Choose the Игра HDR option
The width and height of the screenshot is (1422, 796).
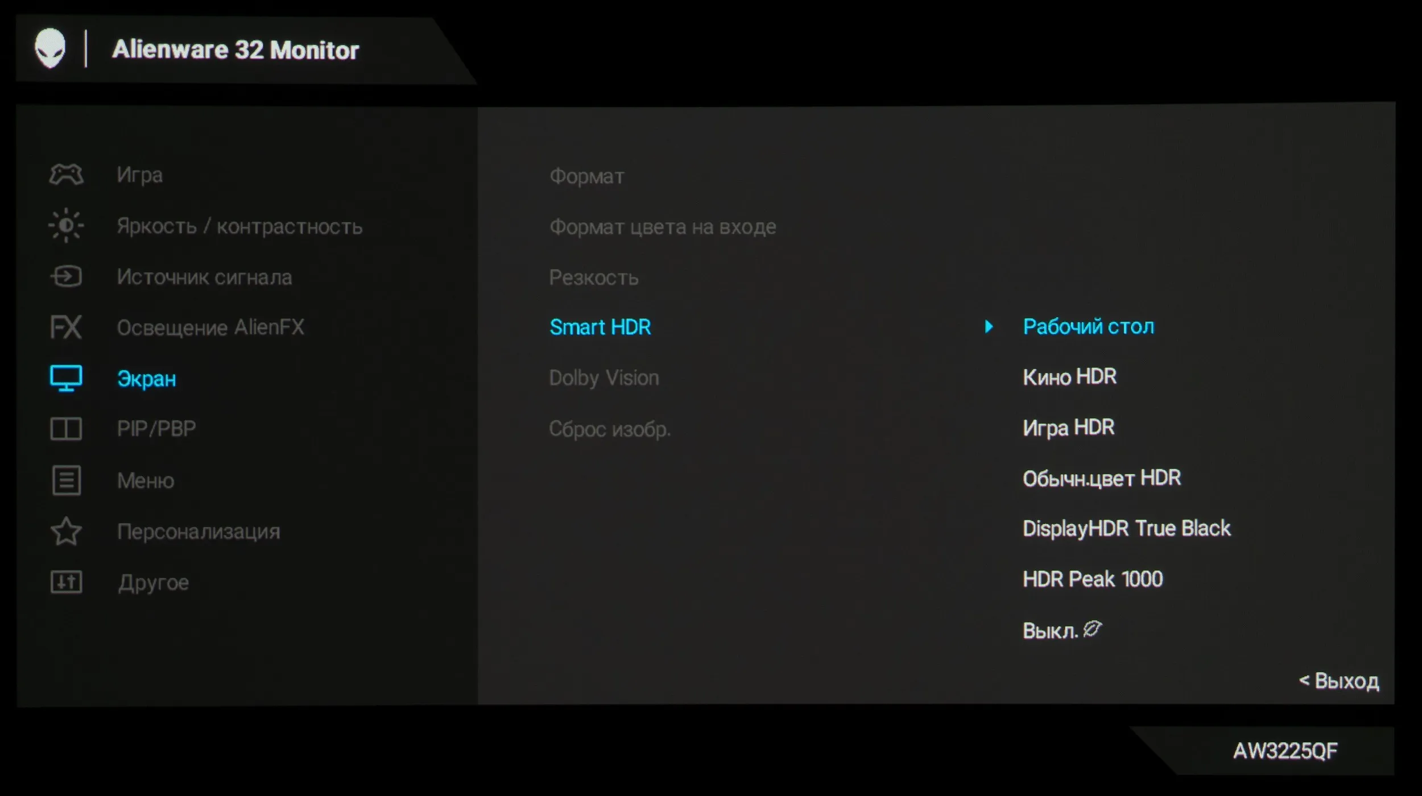(x=1068, y=428)
